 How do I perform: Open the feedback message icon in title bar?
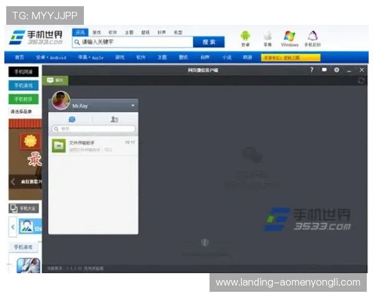pos(324,70)
